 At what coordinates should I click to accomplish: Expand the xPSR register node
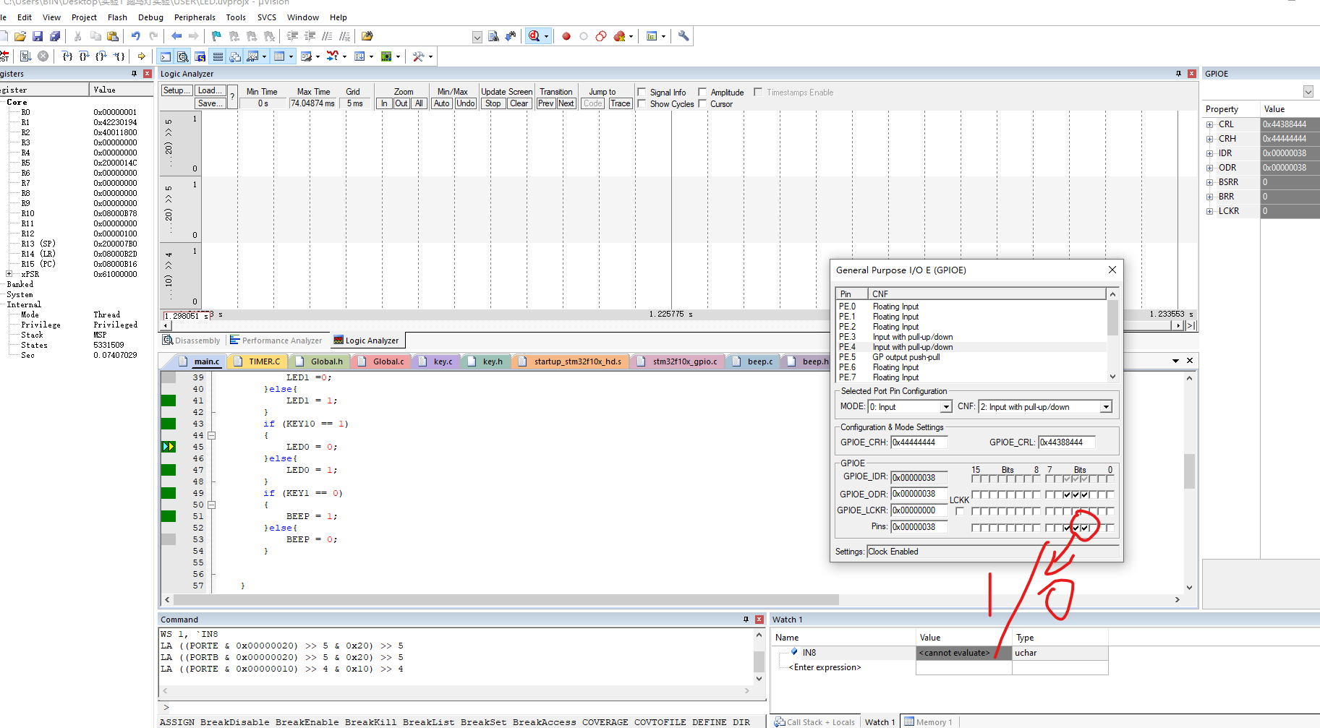[9, 274]
